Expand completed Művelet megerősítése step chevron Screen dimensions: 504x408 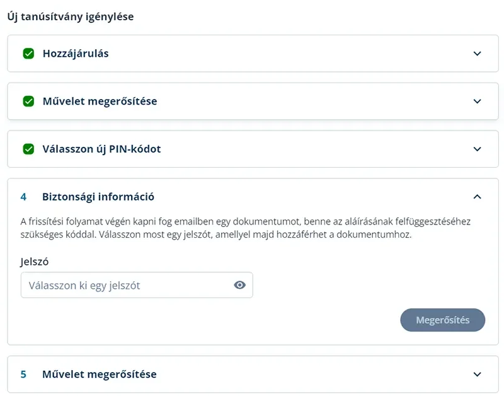[478, 101]
